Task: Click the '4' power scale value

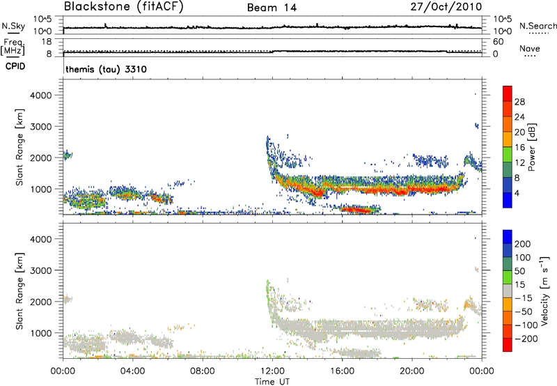Action: (x=517, y=193)
